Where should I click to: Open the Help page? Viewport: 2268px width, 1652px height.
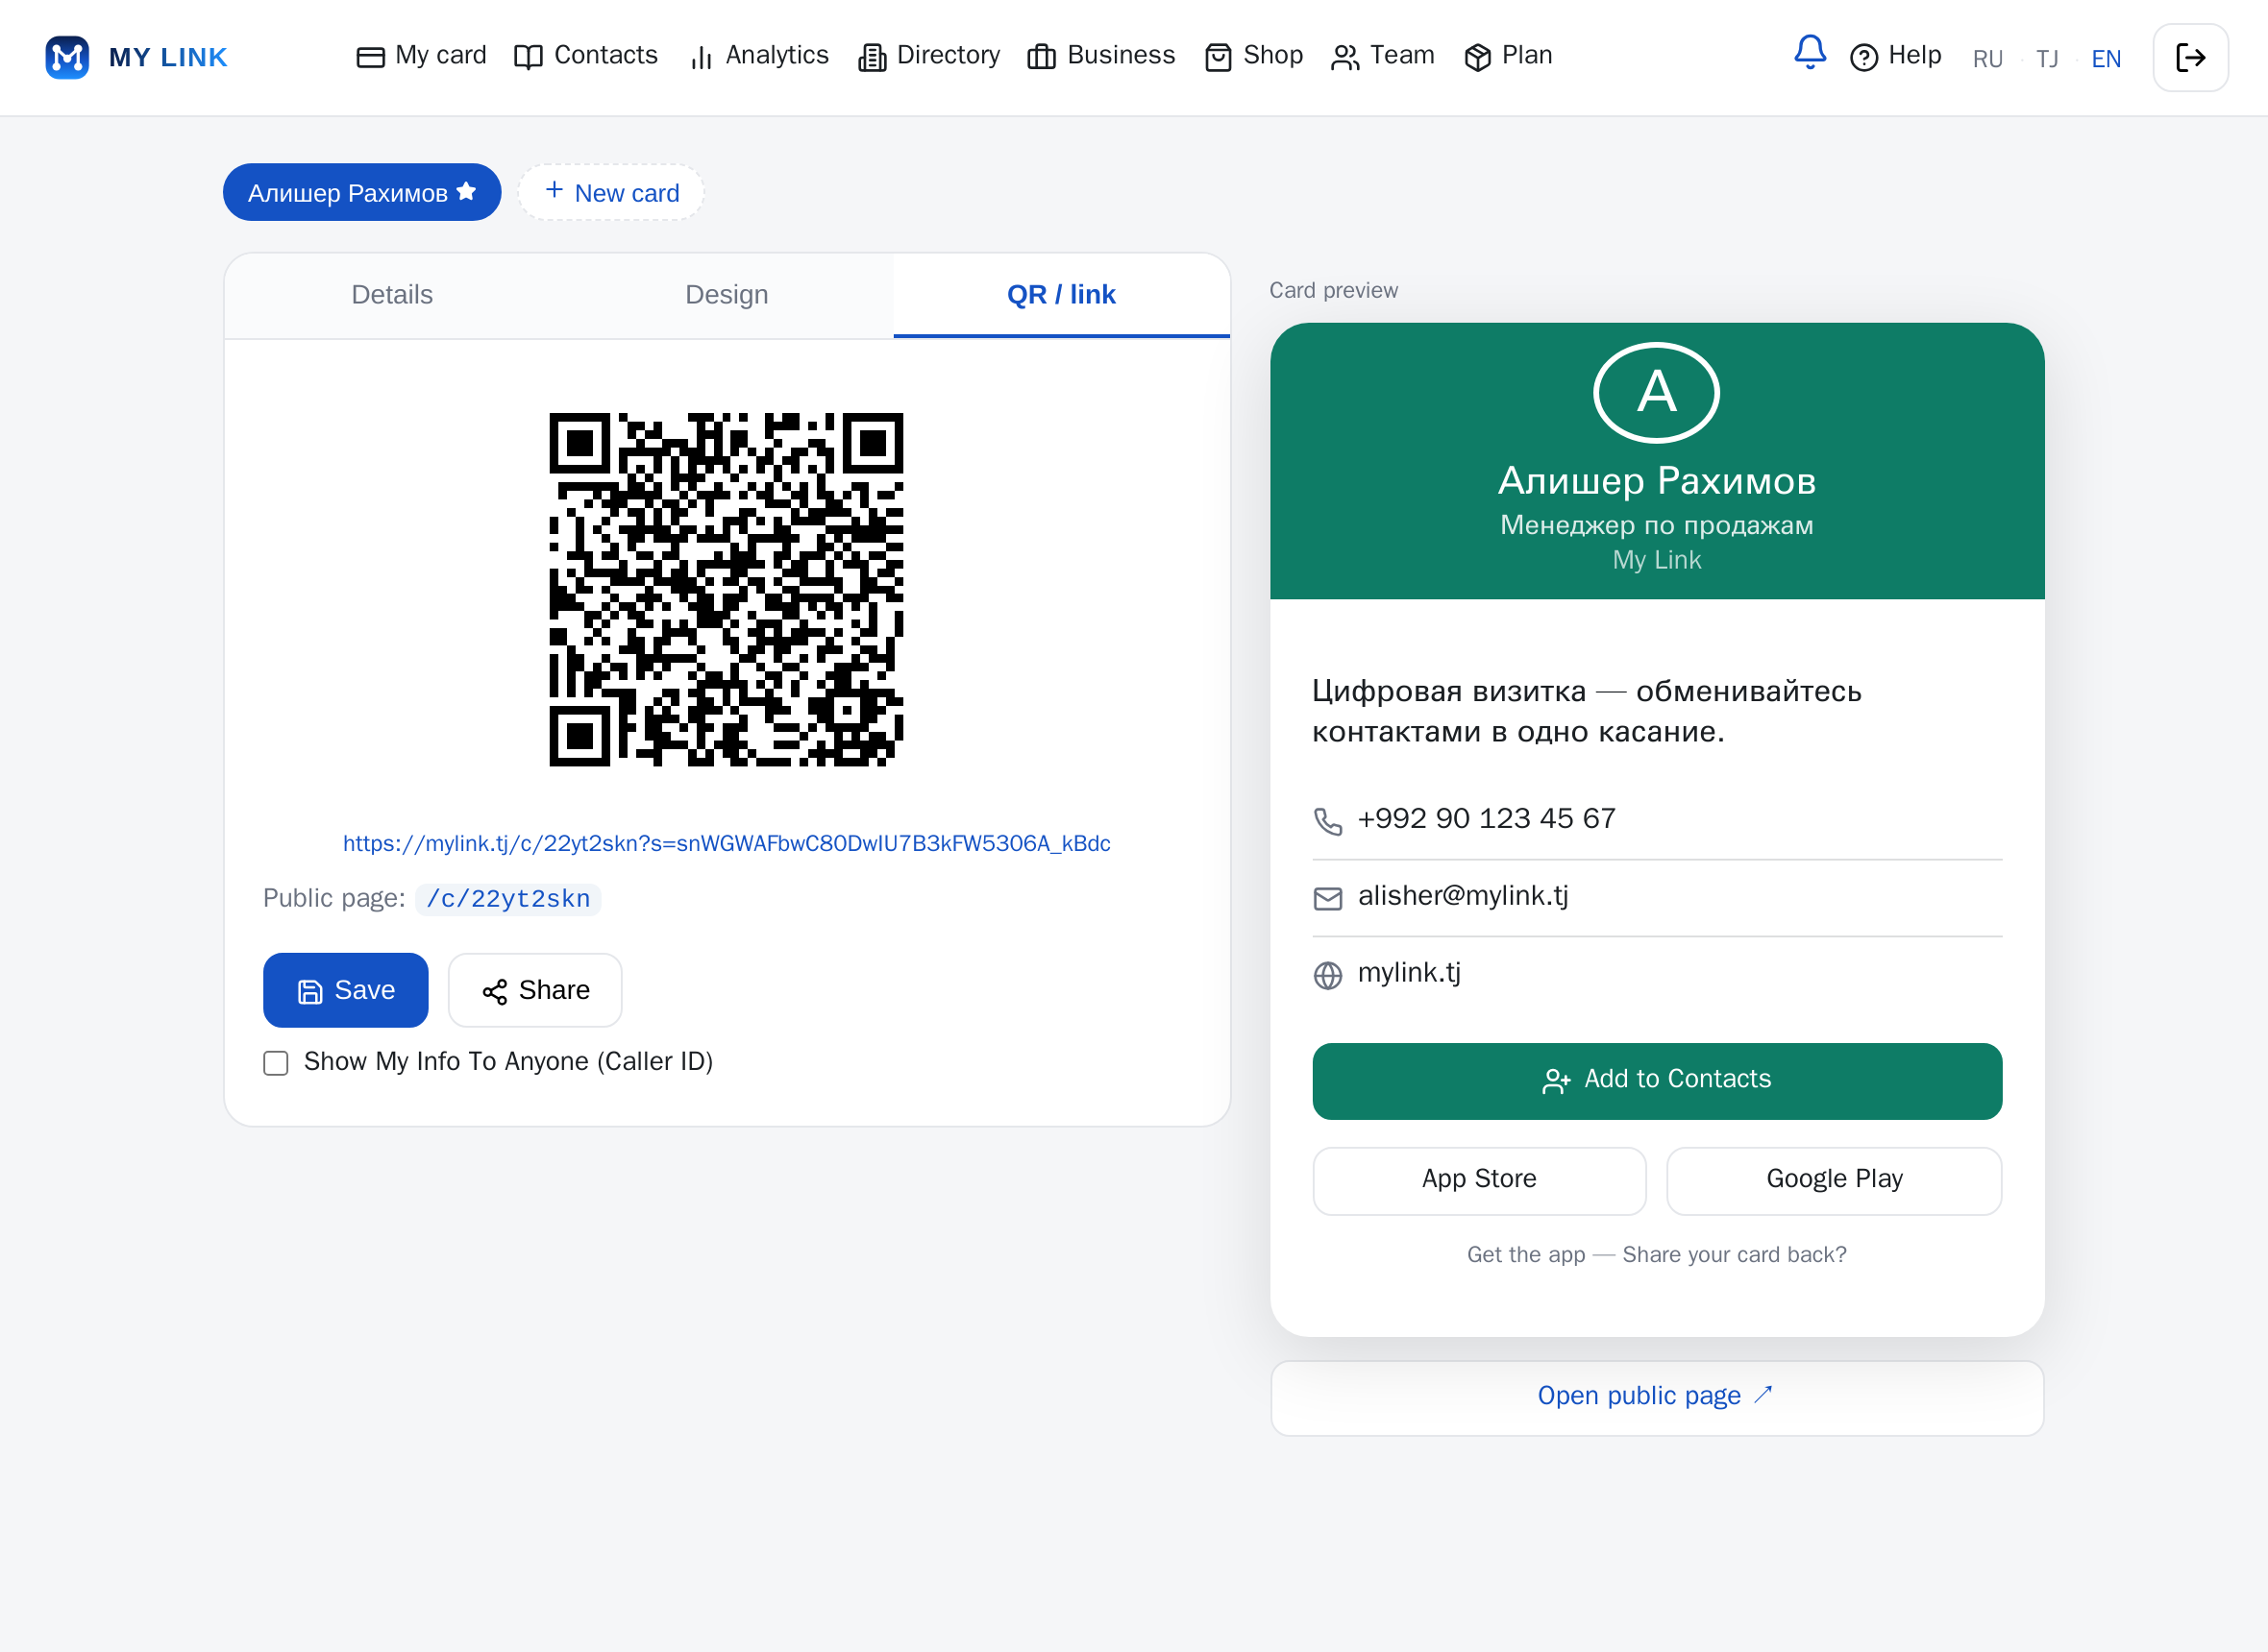pos(1896,56)
